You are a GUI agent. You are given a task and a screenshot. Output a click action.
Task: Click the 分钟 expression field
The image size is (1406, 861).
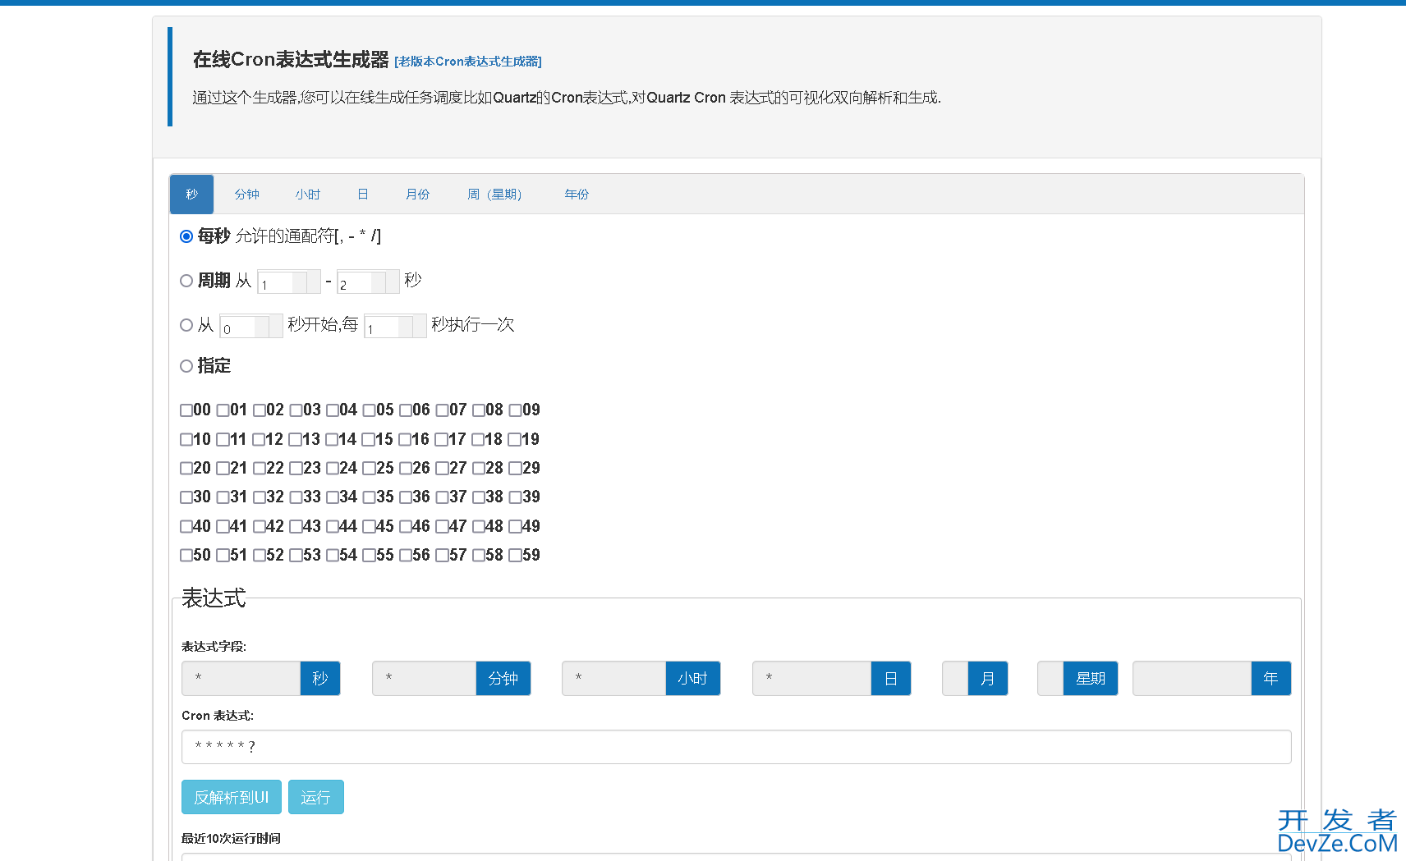[x=425, y=679]
